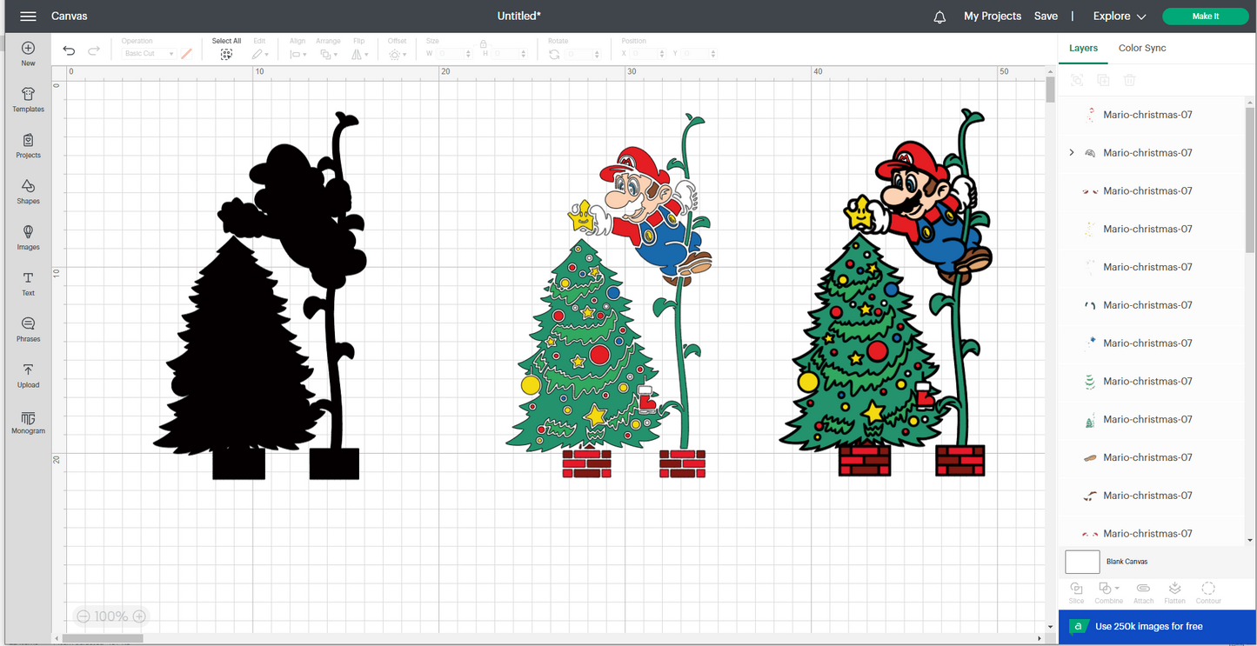Click Save in the top bar

[x=1046, y=17]
